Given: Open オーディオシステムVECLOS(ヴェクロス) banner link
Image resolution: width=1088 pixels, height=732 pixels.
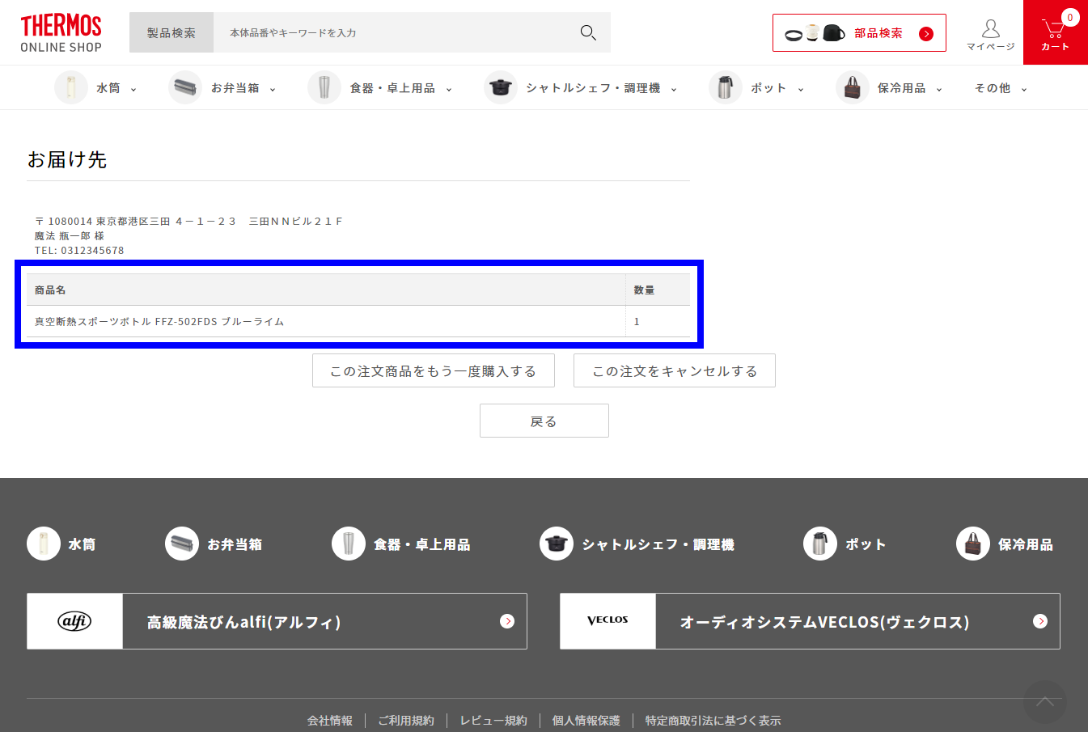Looking at the screenshot, I should (810, 621).
